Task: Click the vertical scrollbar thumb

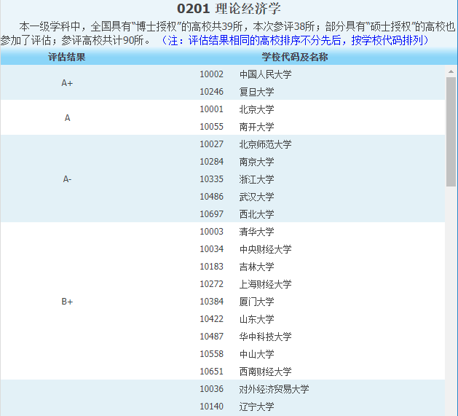Action: pos(451,132)
